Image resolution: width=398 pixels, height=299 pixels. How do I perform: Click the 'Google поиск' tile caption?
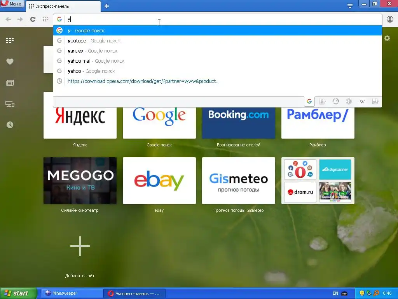coord(159,145)
